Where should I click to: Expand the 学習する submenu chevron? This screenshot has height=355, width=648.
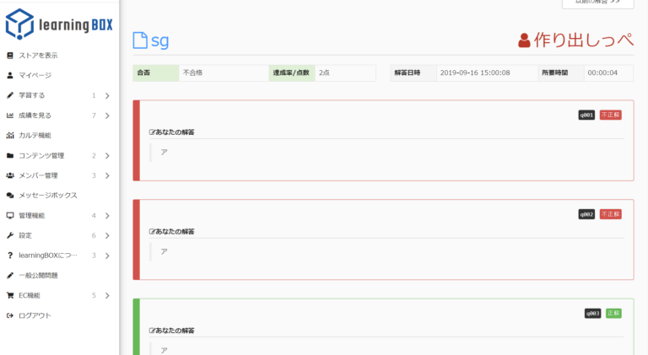(107, 95)
